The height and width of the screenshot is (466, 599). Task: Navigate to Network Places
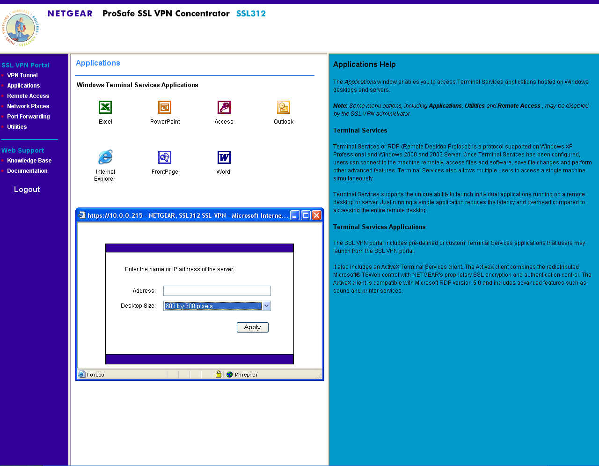[28, 106]
